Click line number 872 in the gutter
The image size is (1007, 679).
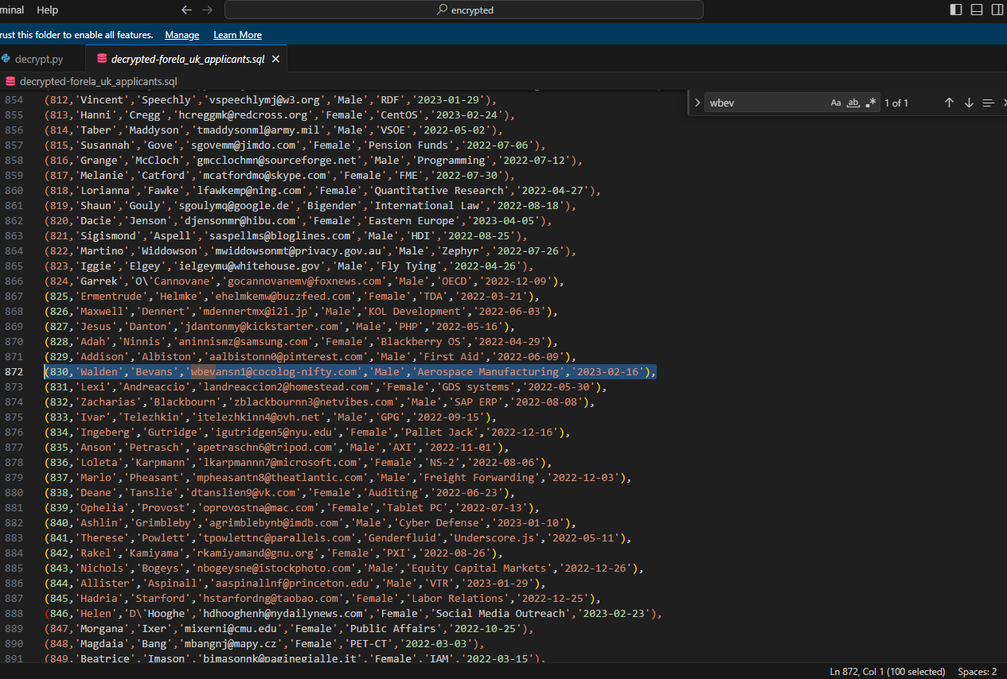[x=14, y=372]
